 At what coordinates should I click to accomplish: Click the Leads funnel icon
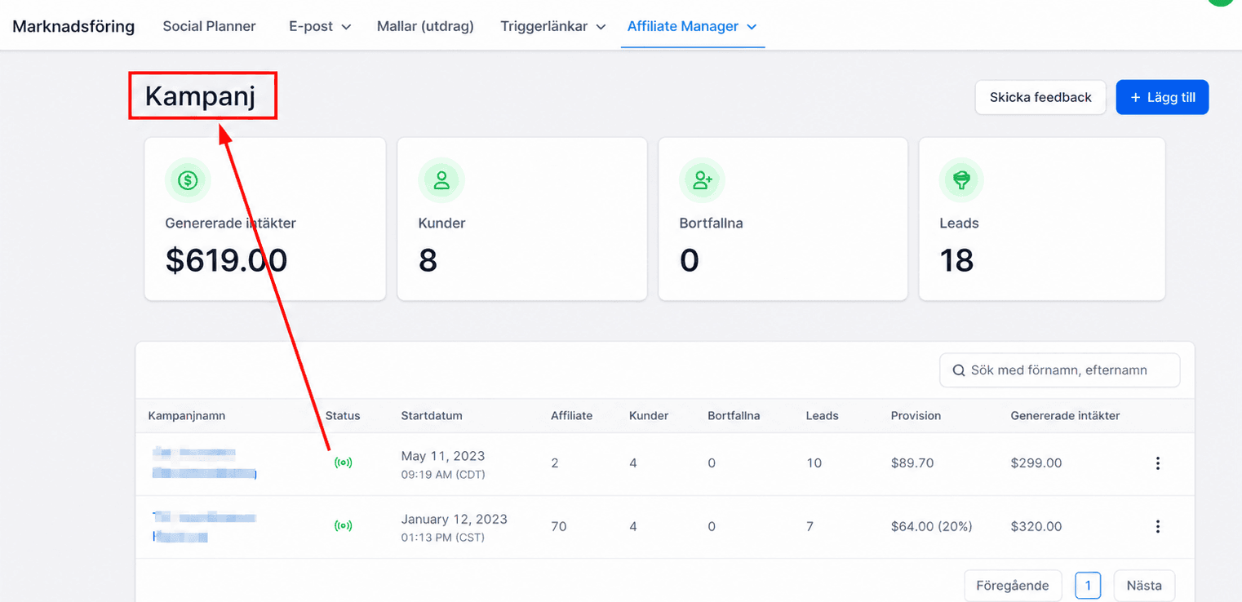(x=962, y=180)
